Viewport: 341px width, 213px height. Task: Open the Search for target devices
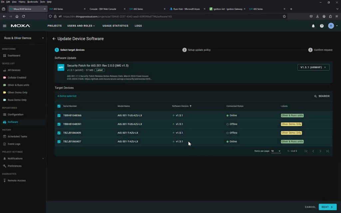pos(322,96)
